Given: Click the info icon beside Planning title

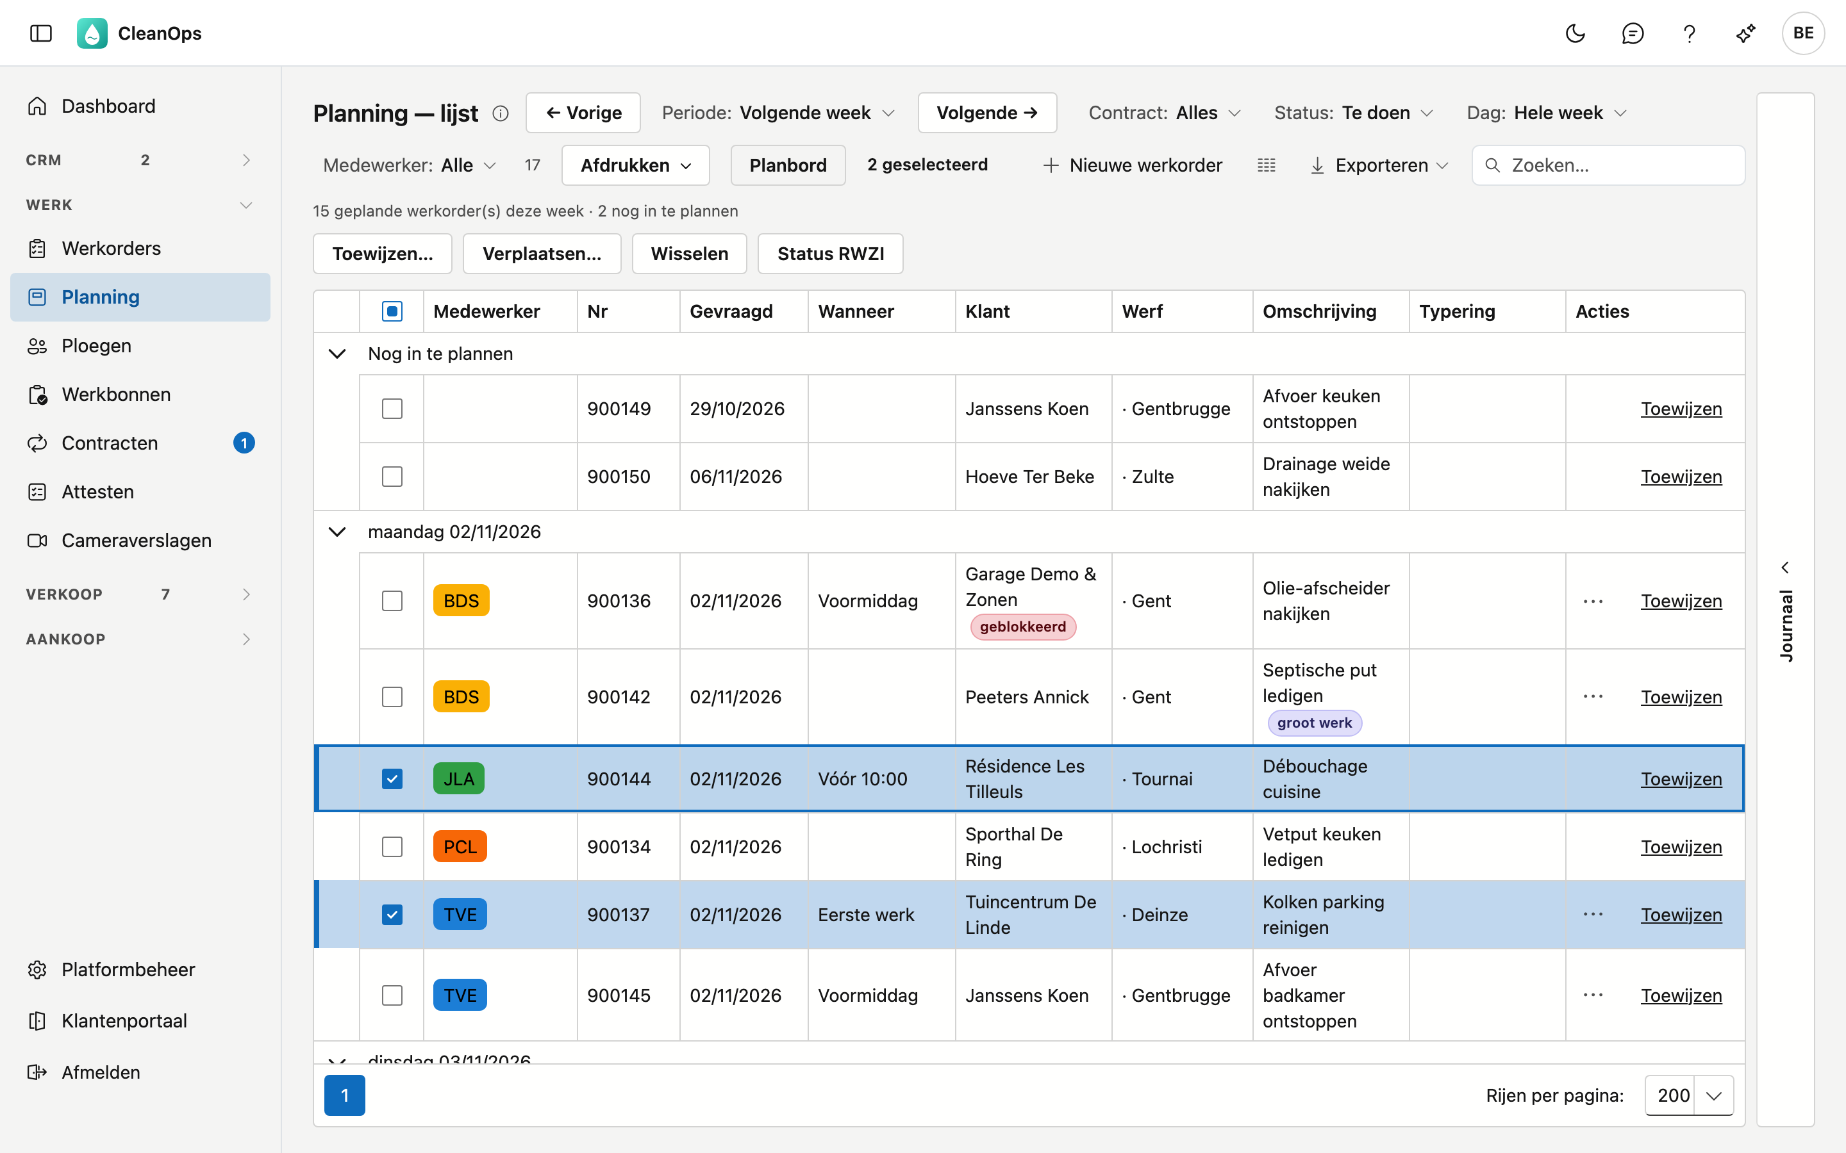Looking at the screenshot, I should click(x=501, y=113).
